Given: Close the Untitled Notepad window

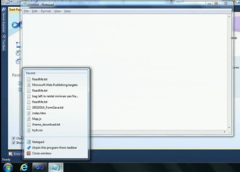Looking at the screenshot, I should [x=226, y=3].
